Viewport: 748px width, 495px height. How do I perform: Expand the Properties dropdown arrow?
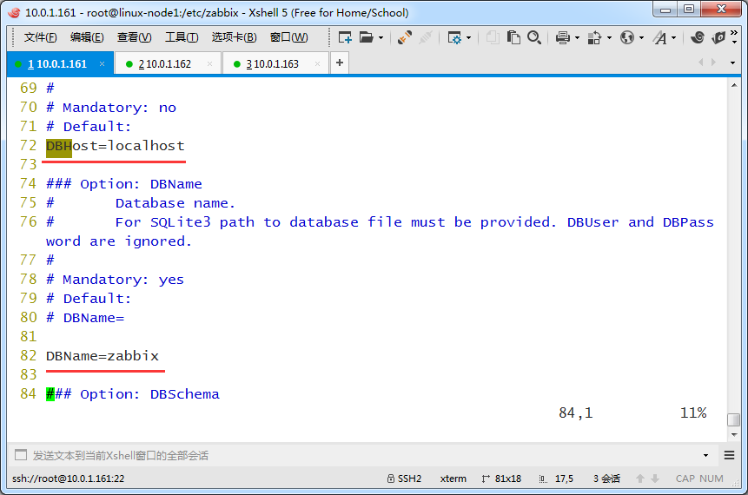(x=468, y=37)
